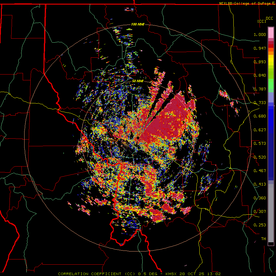276x276 pixels.
Task: Click the 0.947 value on the color scale
Action: tap(260, 48)
